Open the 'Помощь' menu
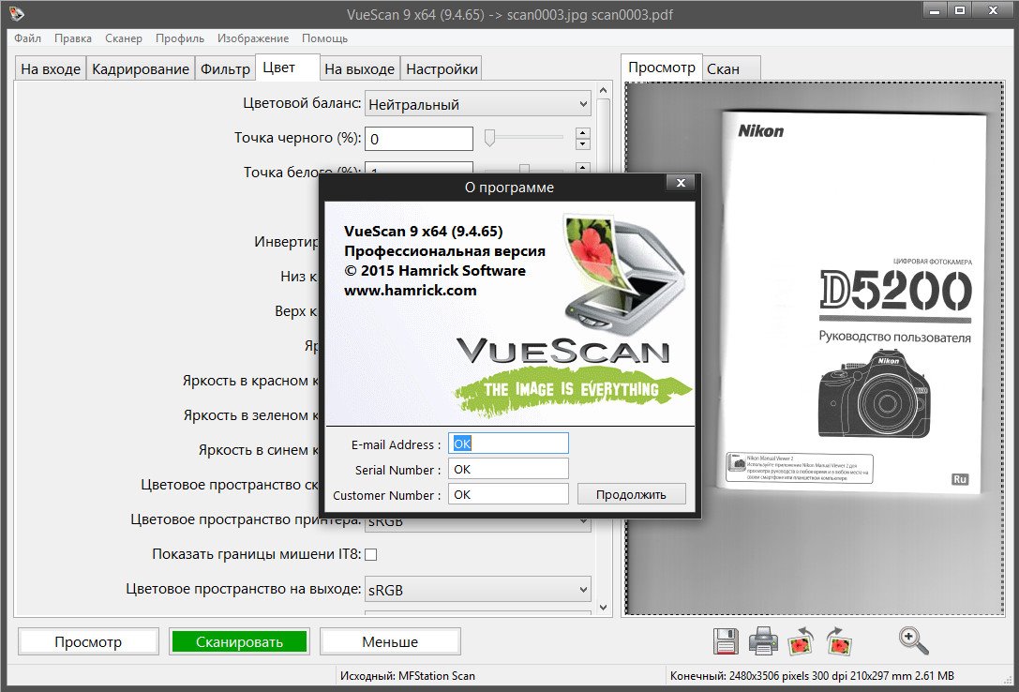The width and height of the screenshot is (1019, 692). (x=324, y=38)
